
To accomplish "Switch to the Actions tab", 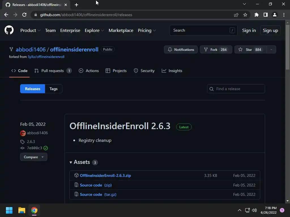I will pos(89,71).
